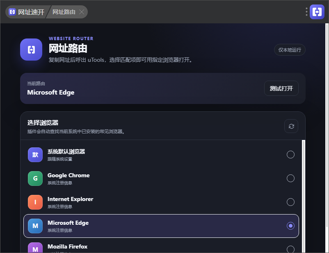
Task: Select the Microsoft Edge radio button
Action: pyautogui.click(x=290, y=226)
